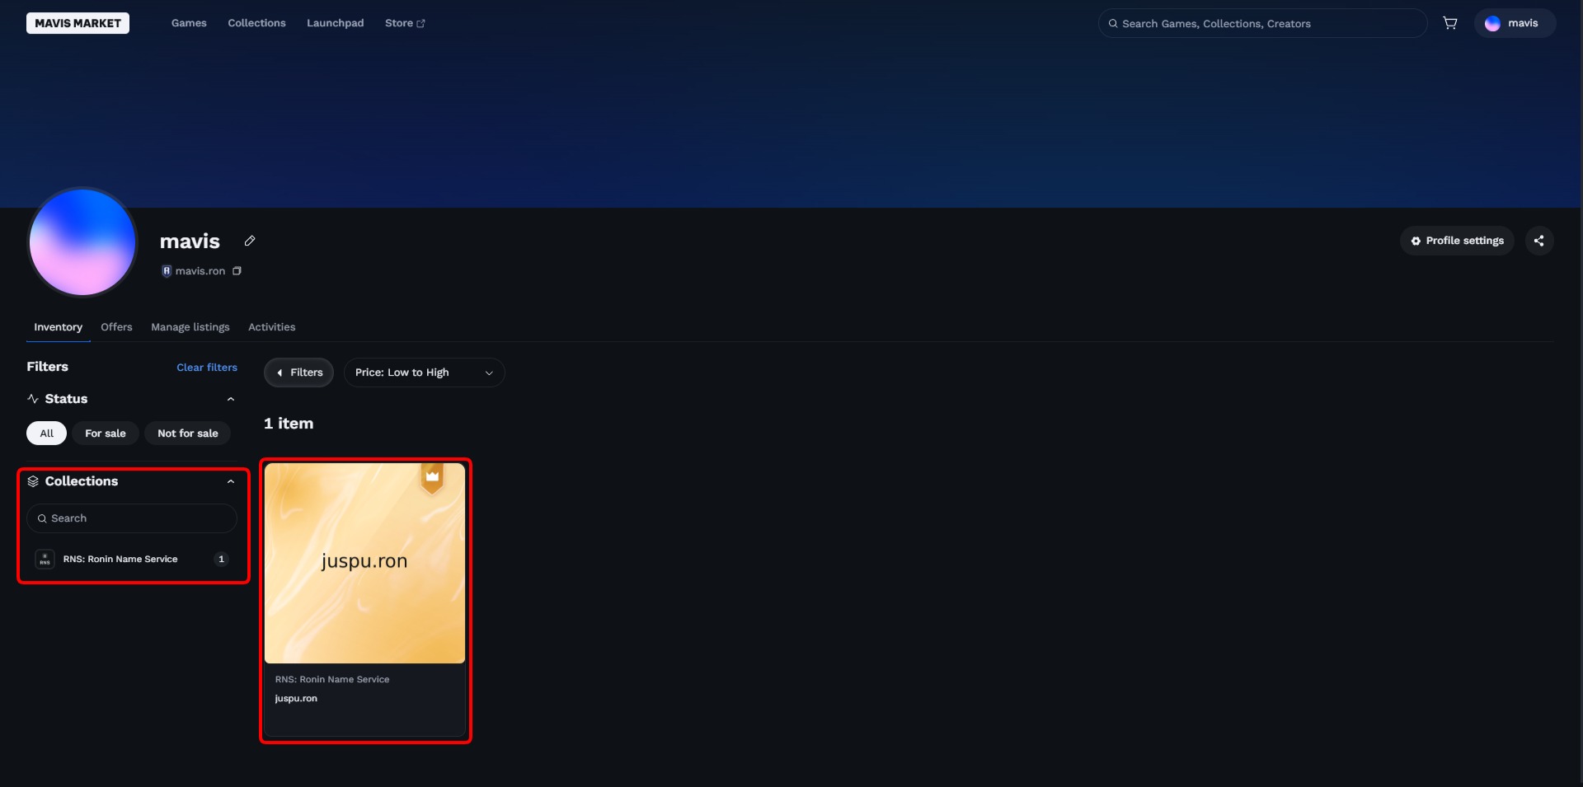1583x787 pixels.
Task: Switch to the Activities tab
Action: pyautogui.click(x=272, y=327)
